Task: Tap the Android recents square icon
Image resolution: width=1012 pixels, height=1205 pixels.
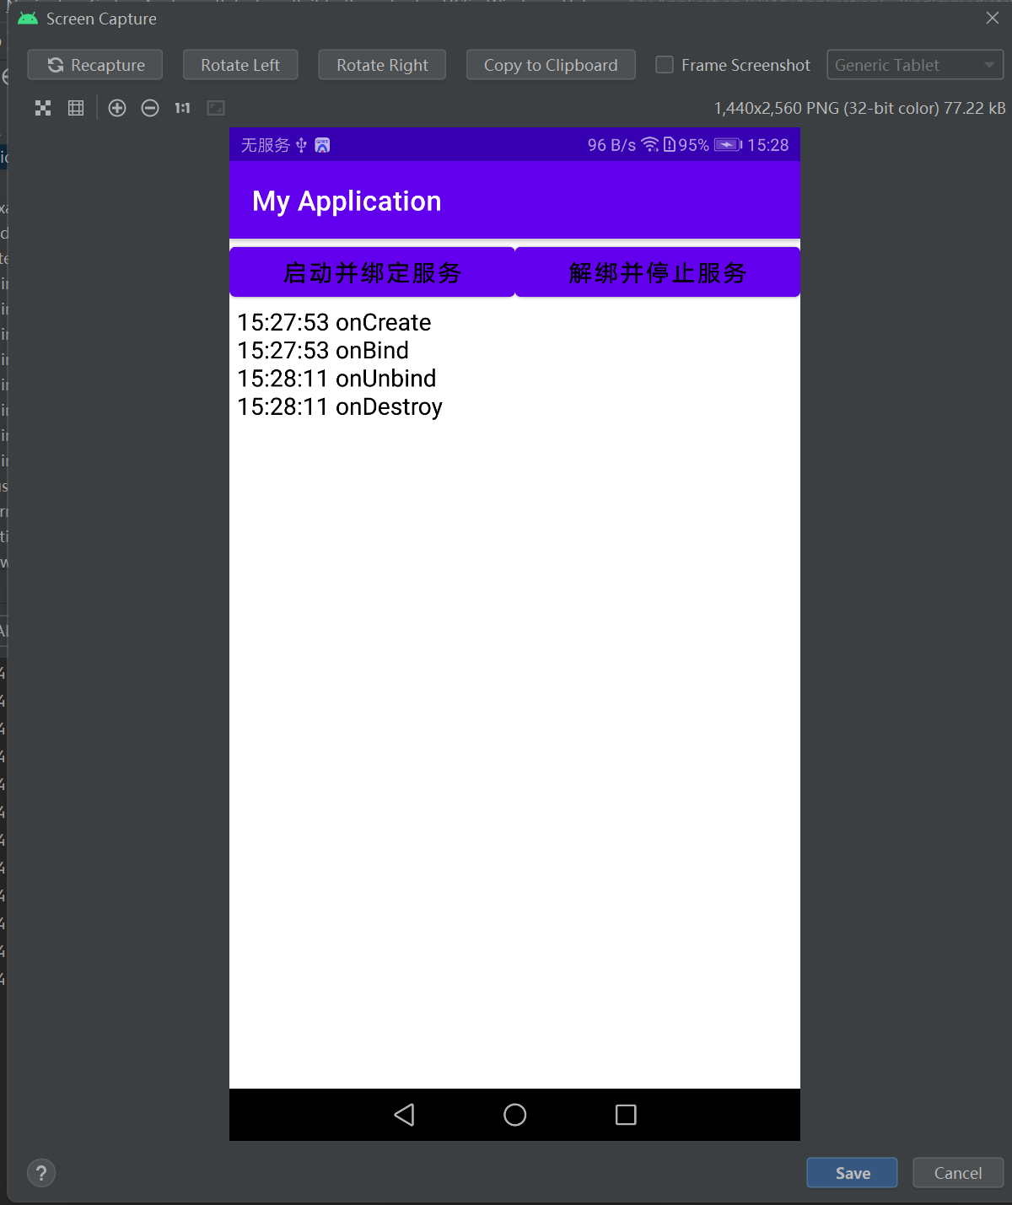Action: click(x=626, y=1115)
